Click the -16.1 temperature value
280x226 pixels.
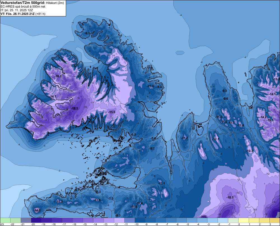(x=58, y=76)
